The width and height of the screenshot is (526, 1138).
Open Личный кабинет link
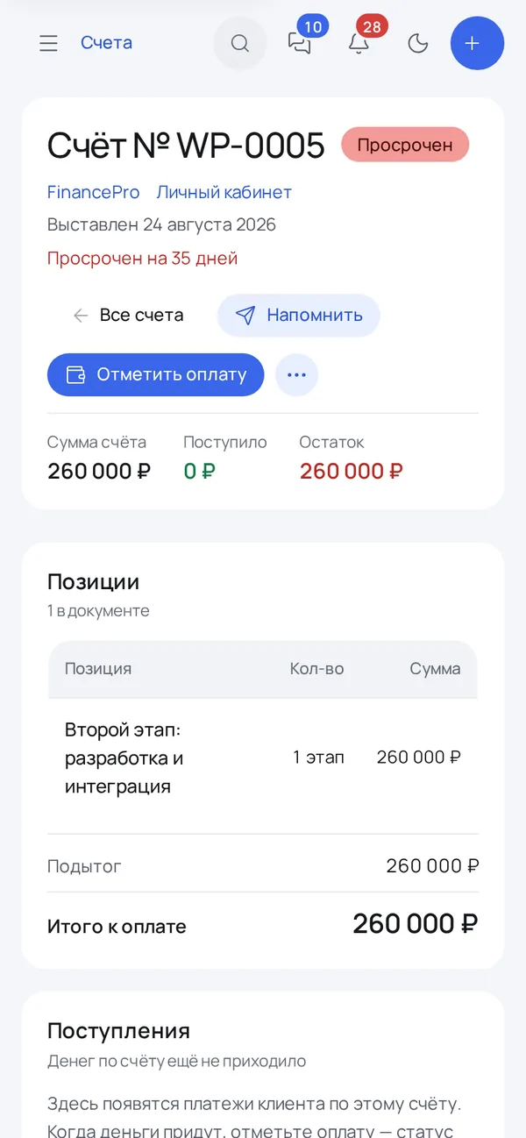click(x=224, y=192)
